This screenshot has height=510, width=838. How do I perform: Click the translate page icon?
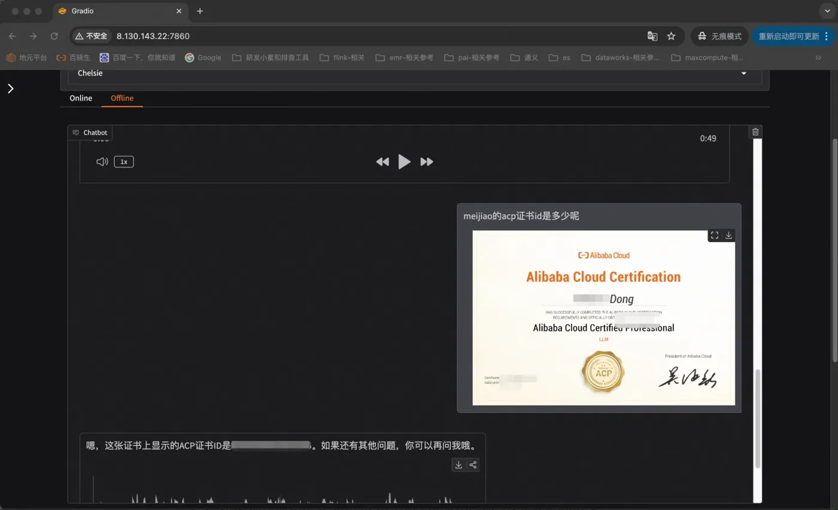pyautogui.click(x=652, y=36)
